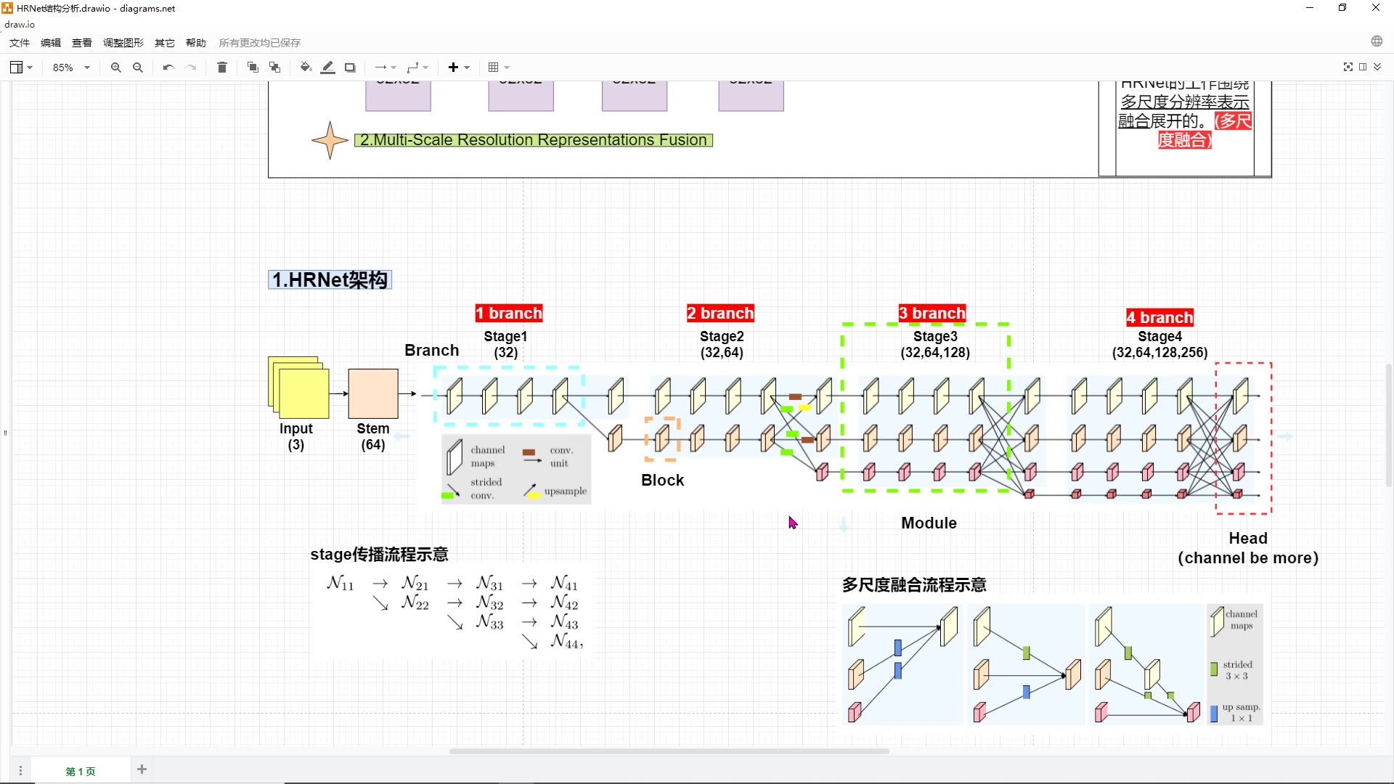
Task: Expand the page navigation dropdown
Action: pos(20,771)
